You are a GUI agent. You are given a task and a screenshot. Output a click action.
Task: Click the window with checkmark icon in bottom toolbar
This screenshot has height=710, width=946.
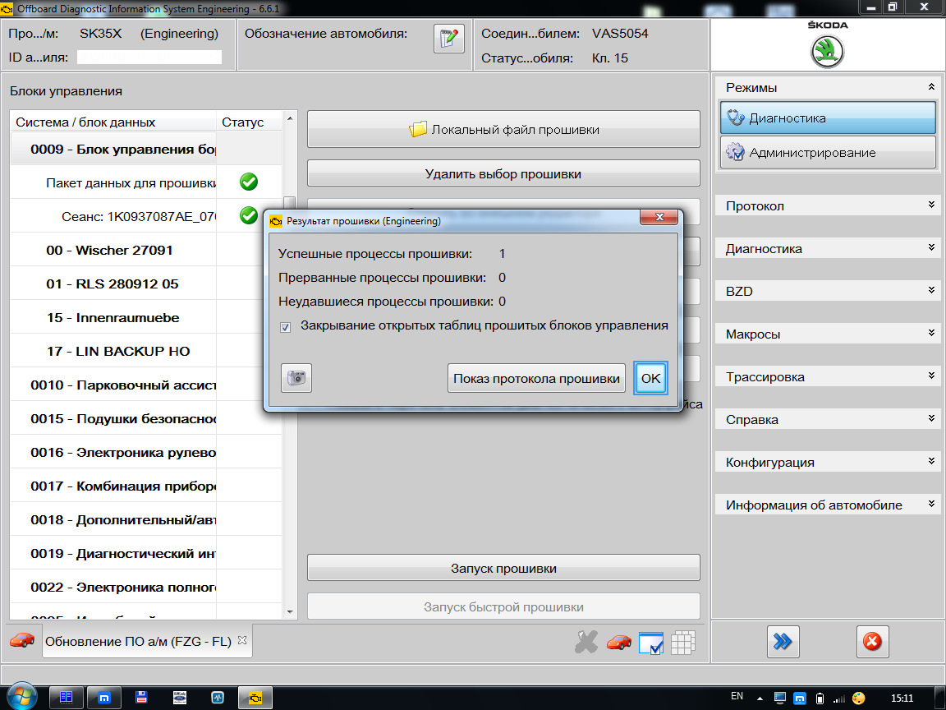650,643
